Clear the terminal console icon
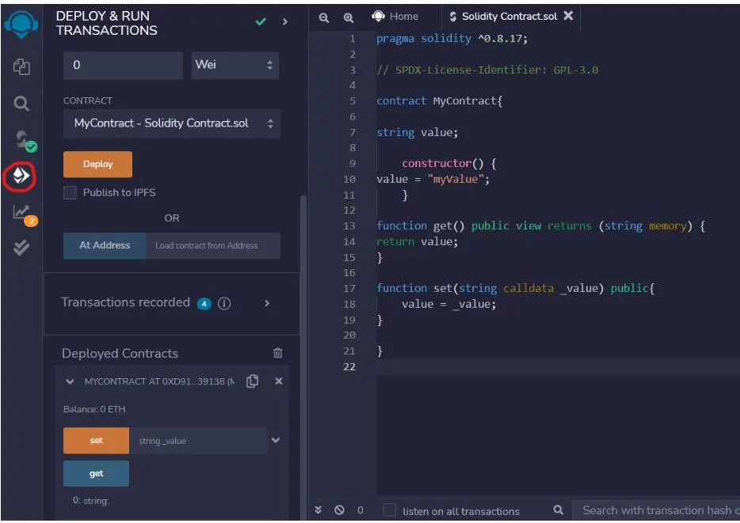Image resolution: width=740 pixels, height=523 pixels. [339, 510]
